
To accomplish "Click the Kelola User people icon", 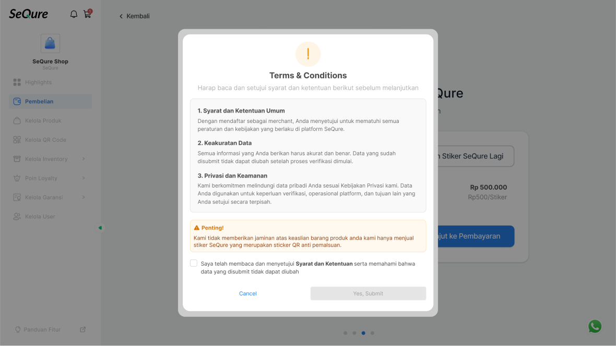I will click(x=17, y=217).
